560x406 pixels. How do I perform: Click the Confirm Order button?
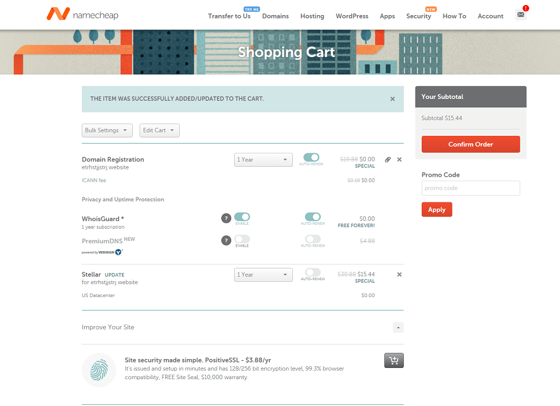tap(471, 144)
